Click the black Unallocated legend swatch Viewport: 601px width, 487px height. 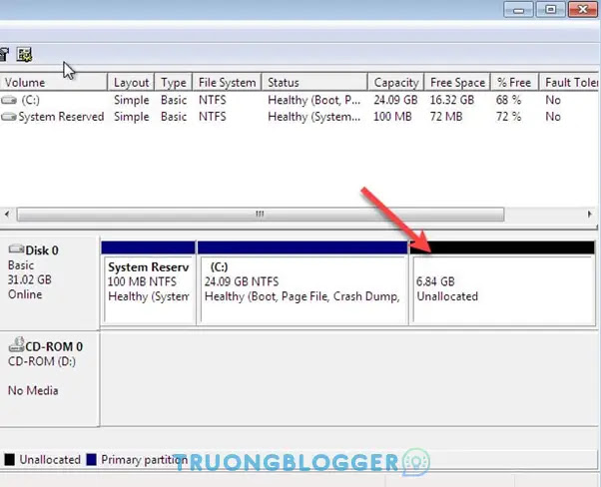[x=10, y=459]
